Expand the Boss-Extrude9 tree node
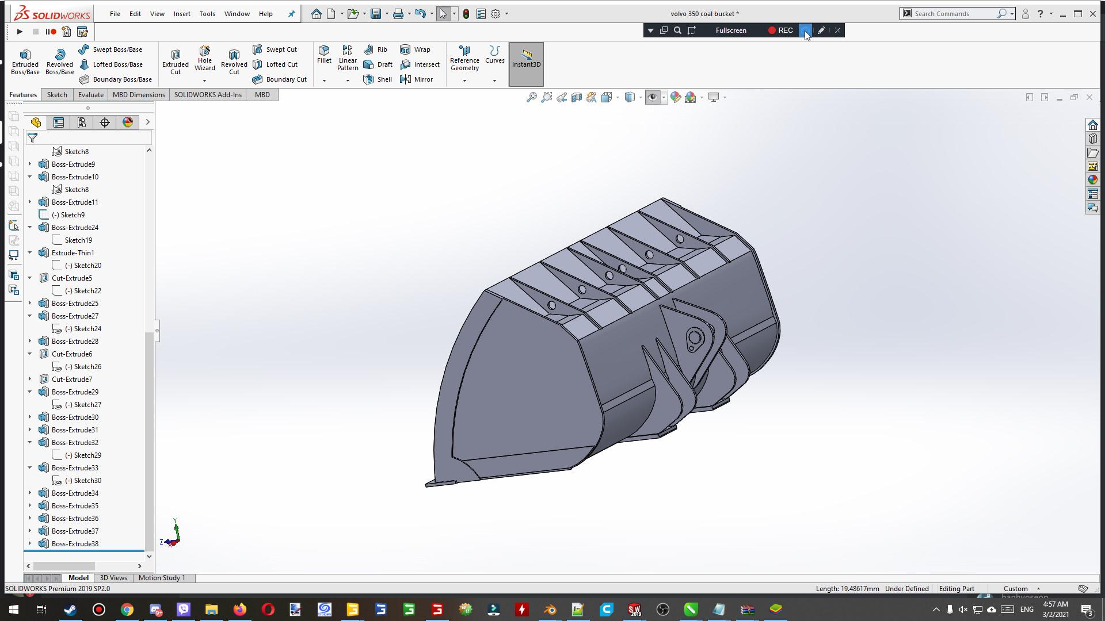The image size is (1105, 621). [30, 164]
